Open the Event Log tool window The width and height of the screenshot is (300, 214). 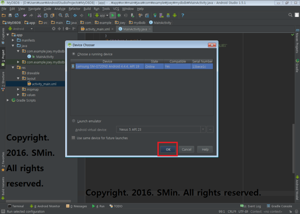tap(251, 206)
